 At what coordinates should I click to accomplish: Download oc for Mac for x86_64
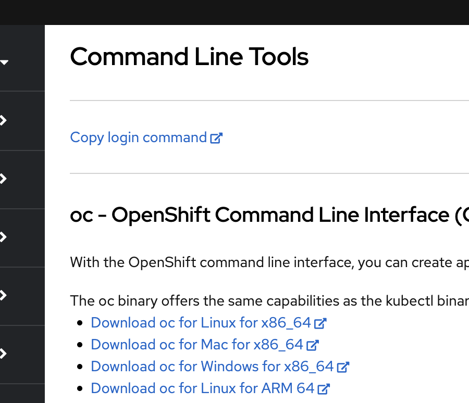tap(197, 345)
